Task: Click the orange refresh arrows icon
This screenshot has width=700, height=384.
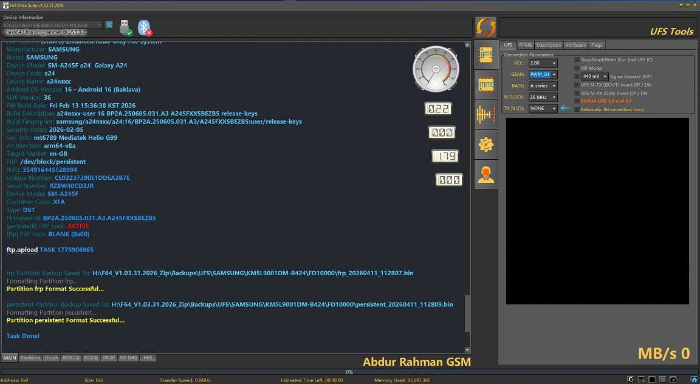Action: [486, 28]
